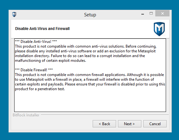Return to previous page with < Back
Screen dimensions: 179x140
coord(104,124)
